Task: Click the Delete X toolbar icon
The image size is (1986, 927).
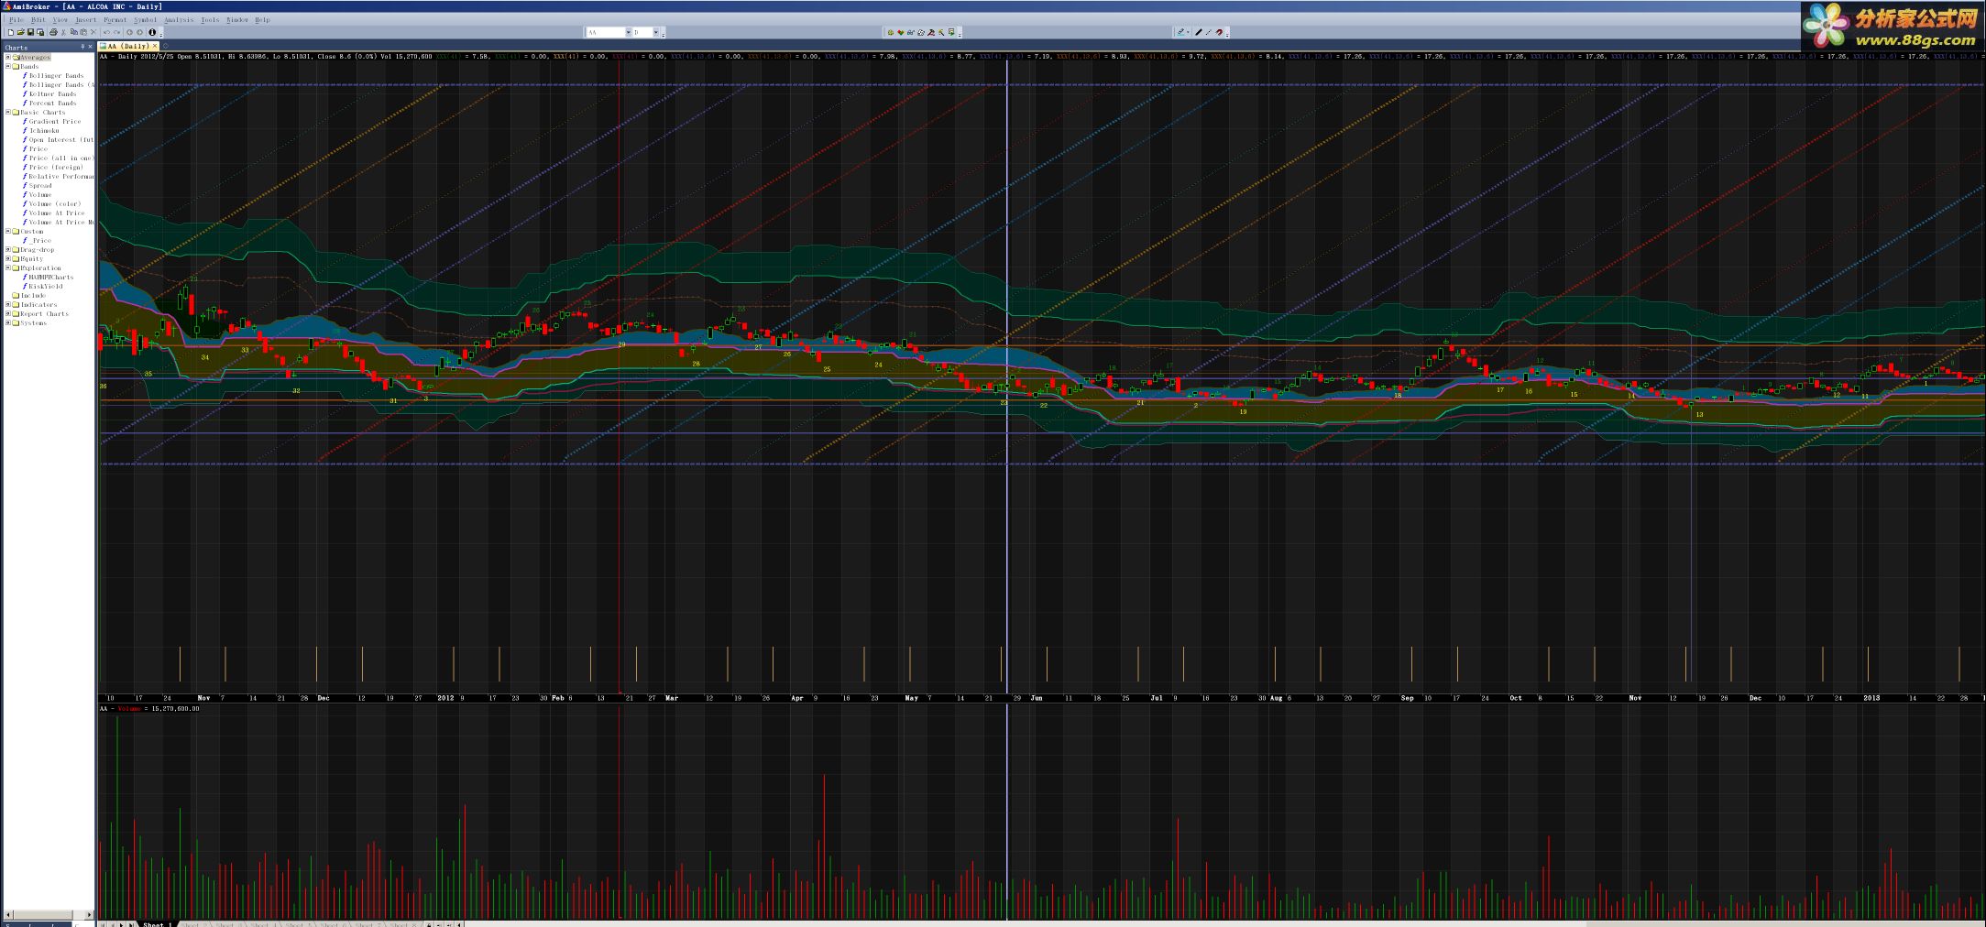Action: click(x=93, y=32)
